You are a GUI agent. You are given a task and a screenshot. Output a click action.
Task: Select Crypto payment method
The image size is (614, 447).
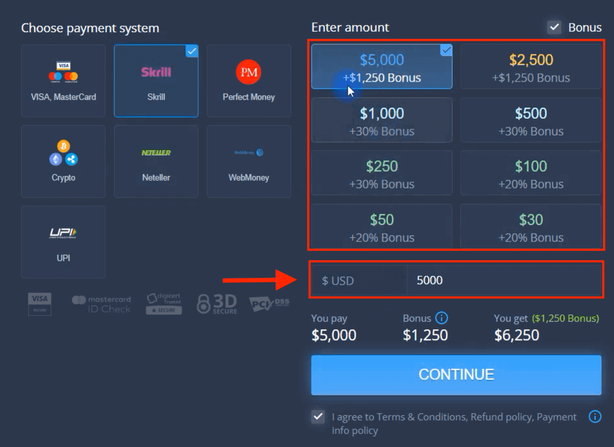[63, 161]
